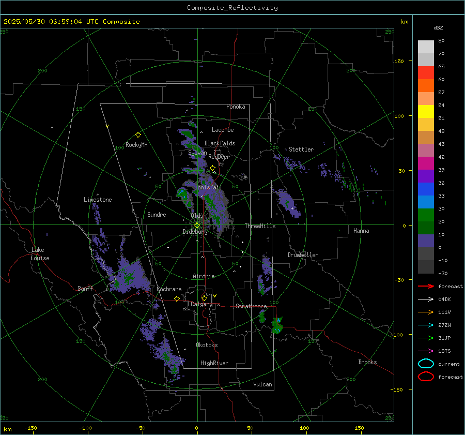The image size is (465, 435).
Task: Click the RedDeer city label
Action: click(219, 157)
